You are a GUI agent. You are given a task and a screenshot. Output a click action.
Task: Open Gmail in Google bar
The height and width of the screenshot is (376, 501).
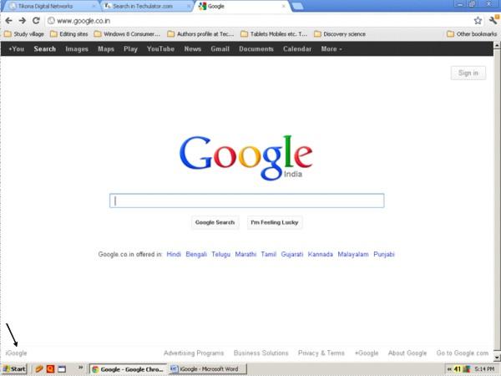pos(220,49)
